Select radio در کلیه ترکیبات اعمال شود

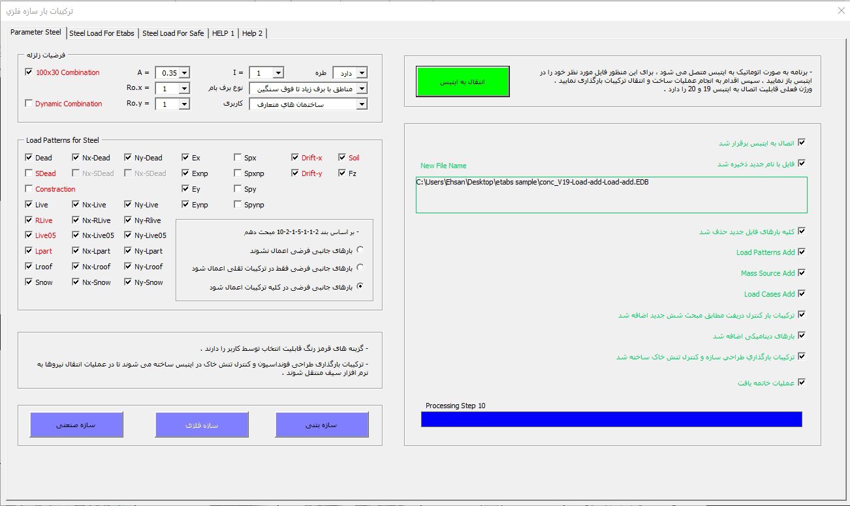click(x=360, y=286)
